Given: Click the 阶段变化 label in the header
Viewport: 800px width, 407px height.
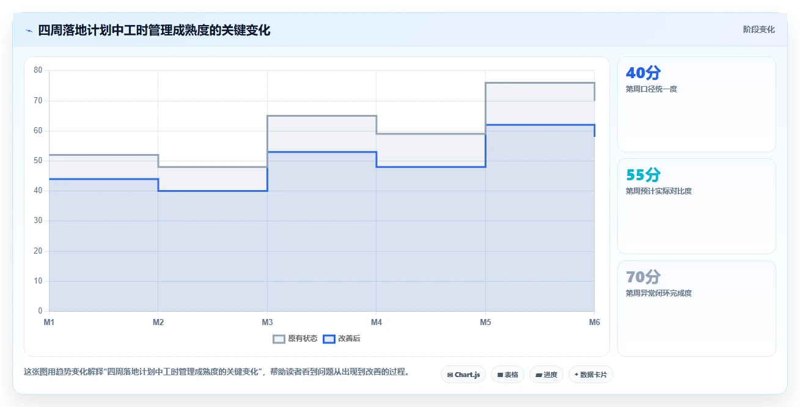Looking at the screenshot, I should coord(759,29).
